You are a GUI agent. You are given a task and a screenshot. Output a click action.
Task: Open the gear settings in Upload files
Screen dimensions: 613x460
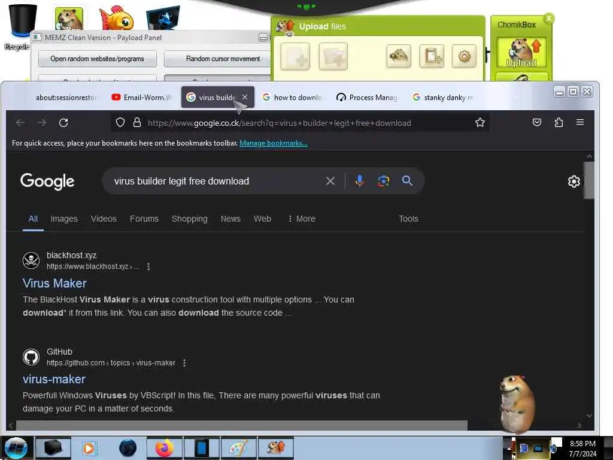point(464,56)
